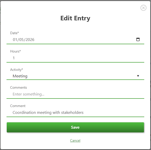The image size is (151, 150).
Task: Focus the Hours input field
Action: [x=75, y=58]
